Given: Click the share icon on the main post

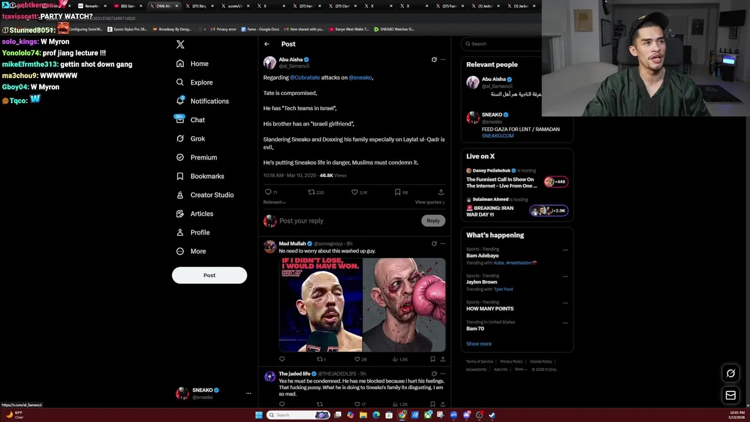Looking at the screenshot, I should (x=441, y=192).
